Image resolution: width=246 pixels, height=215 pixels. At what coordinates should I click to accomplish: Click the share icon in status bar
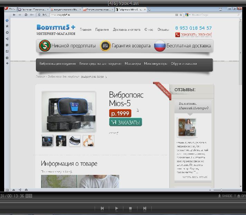[20, 190]
